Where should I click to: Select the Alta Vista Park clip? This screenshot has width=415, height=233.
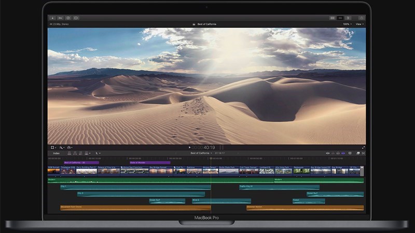pyautogui.click(x=283, y=170)
